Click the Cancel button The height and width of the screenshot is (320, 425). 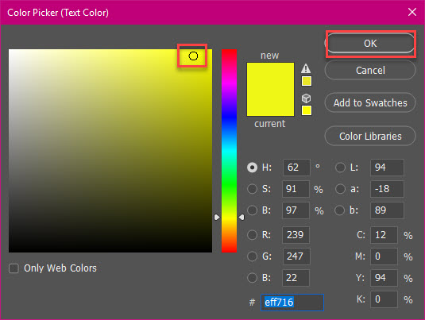tap(370, 70)
